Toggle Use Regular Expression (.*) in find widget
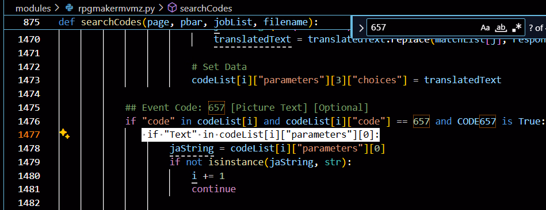The width and height of the screenshot is (546, 210). click(517, 28)
